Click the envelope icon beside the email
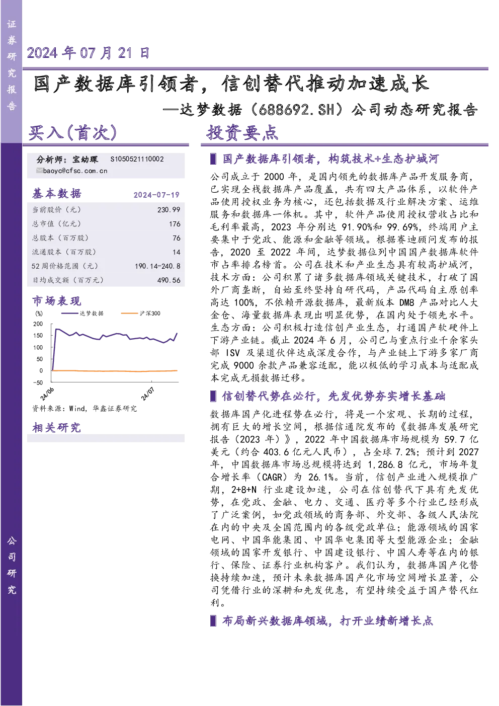Image resolution: width=499 pixels, height=706 pixels. point(39,171)
